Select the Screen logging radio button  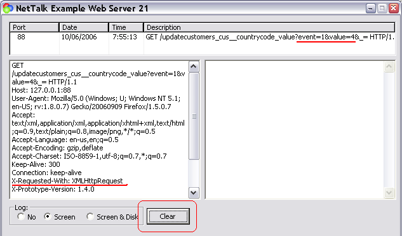tap(48, 216)
